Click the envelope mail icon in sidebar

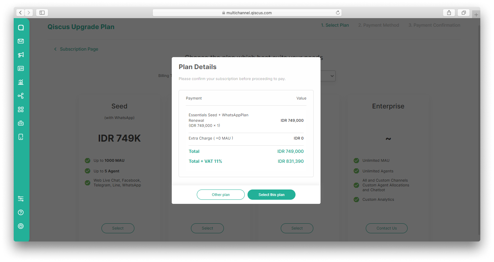click(21, 41)
